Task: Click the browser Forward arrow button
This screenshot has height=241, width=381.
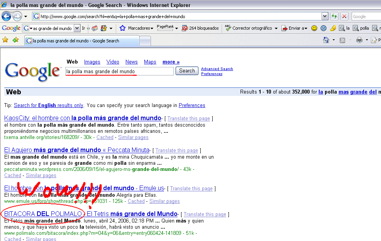Action: point(17,17)
